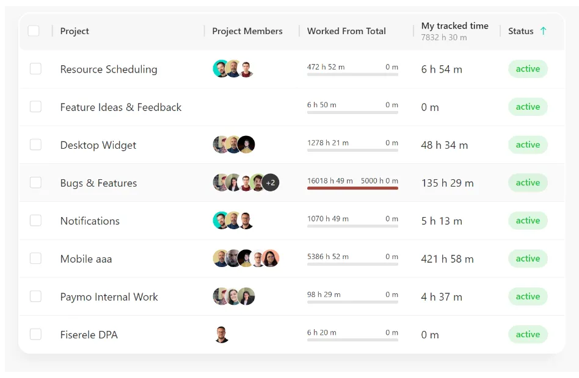Open the +2 more members badge
Image resolution: width=579 pixels, height=378 pixels.
271,182
